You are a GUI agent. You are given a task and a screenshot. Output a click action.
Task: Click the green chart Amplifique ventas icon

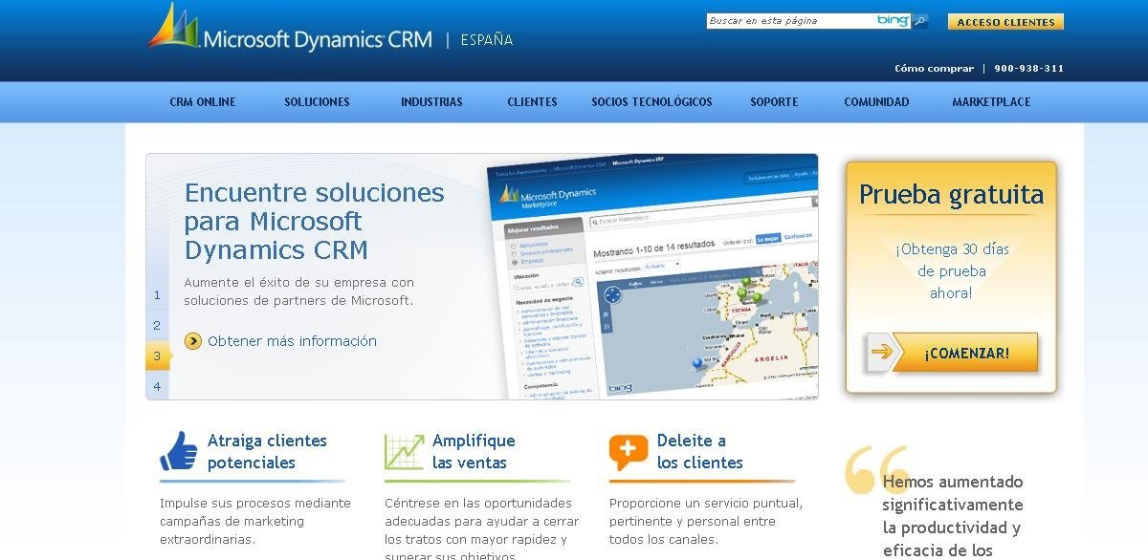[x=404, y=451]
